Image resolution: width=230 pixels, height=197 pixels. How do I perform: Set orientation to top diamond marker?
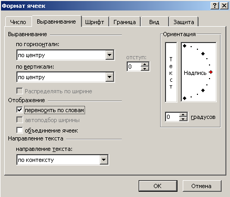point(184,46)
